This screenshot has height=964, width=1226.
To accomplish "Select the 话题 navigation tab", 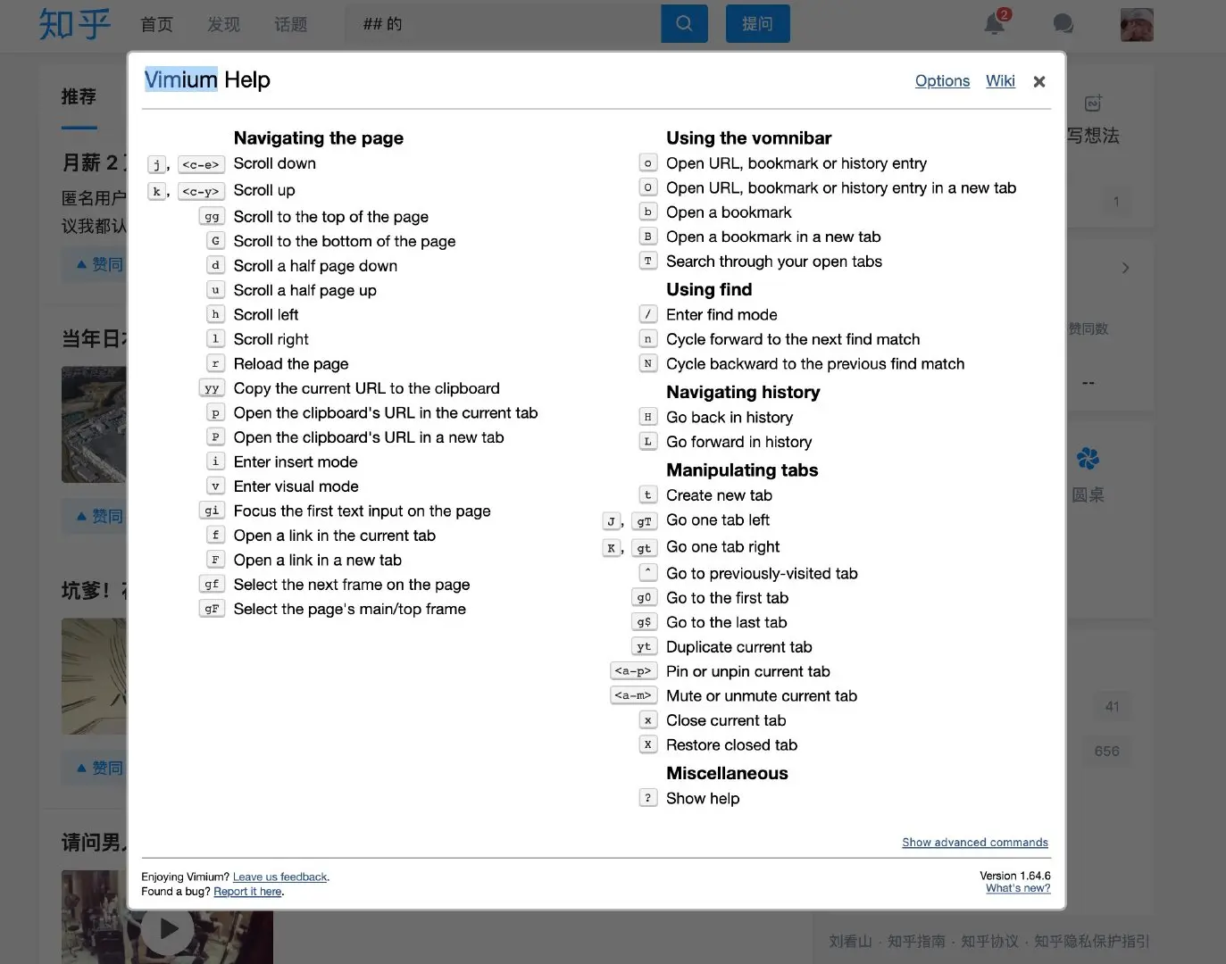I will (290, 24).
